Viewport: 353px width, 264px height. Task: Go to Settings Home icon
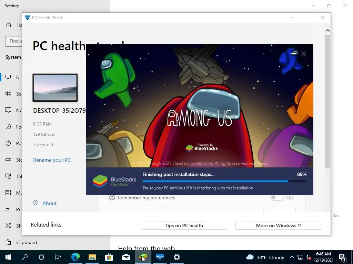pos(9,25)
